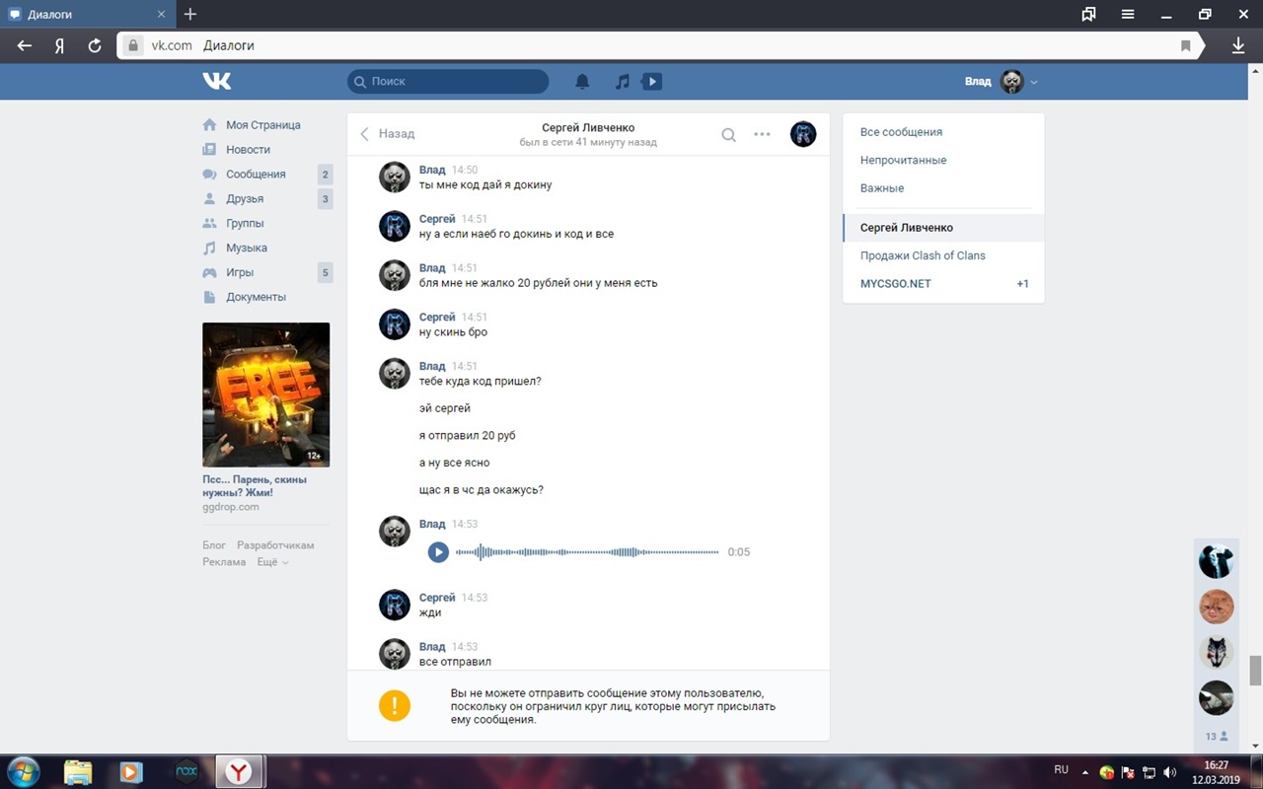This screenshot has width=1263, height=789.
Task: Open the online friends list counter 13
Action: (1216, 736)
